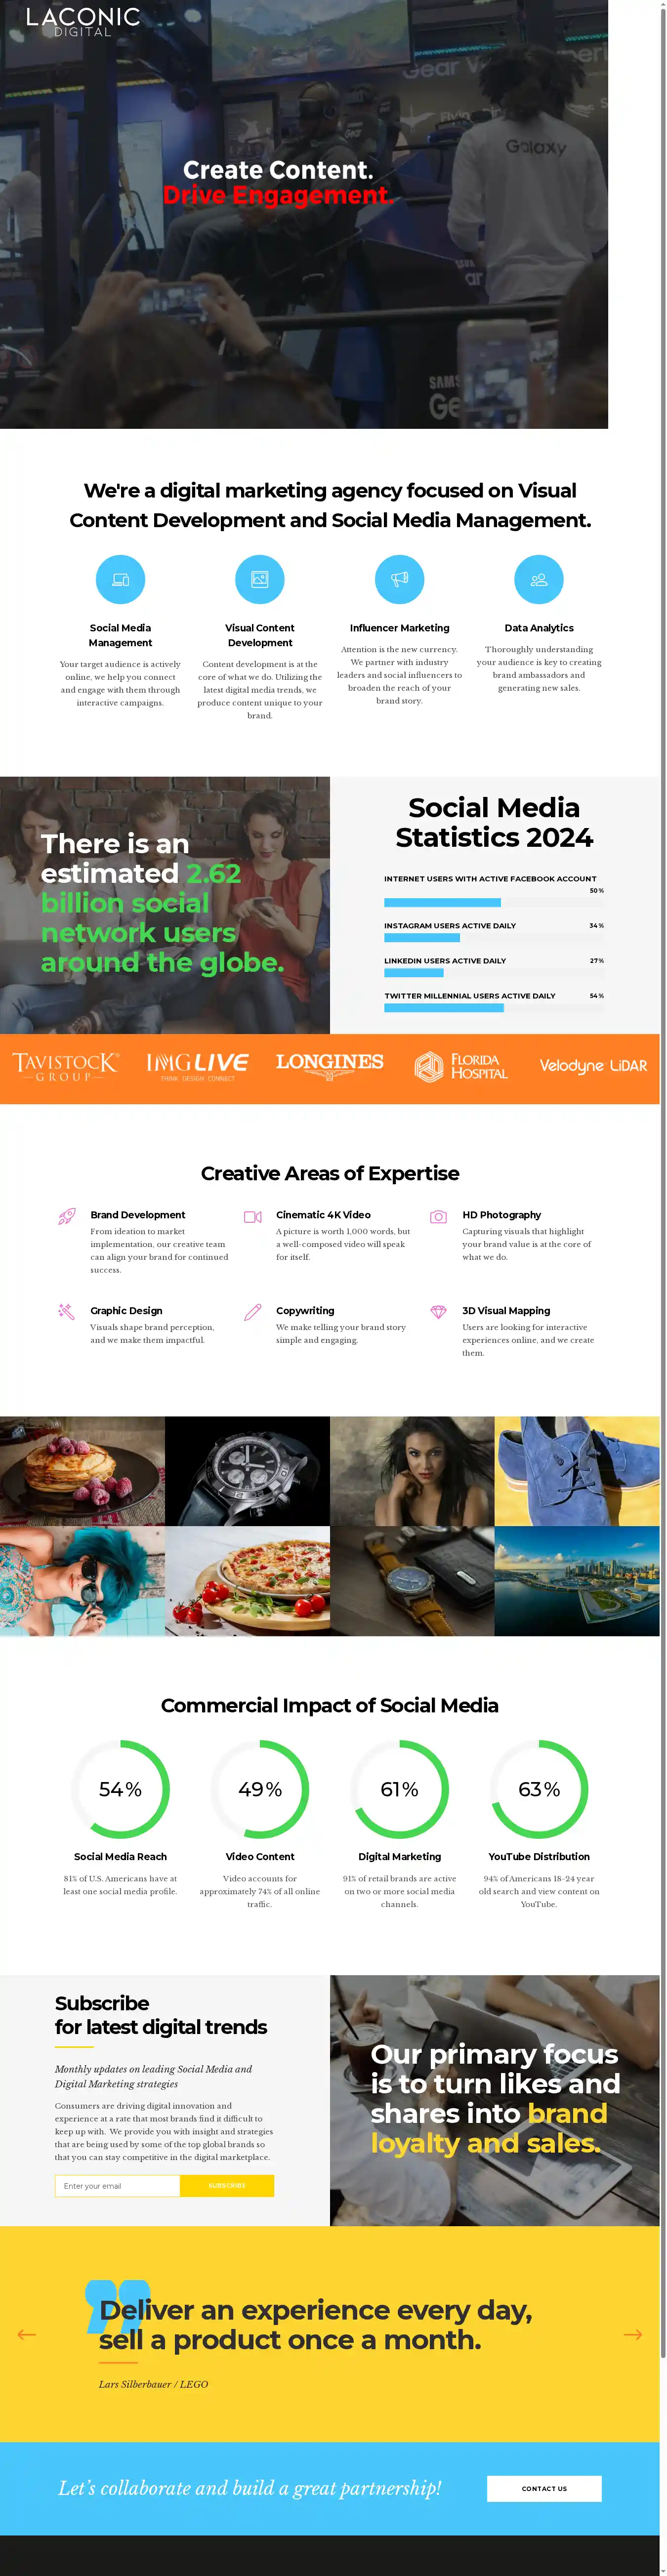Click the Contact Us button
667x2576 pixels.
(x=544, y=2488)
